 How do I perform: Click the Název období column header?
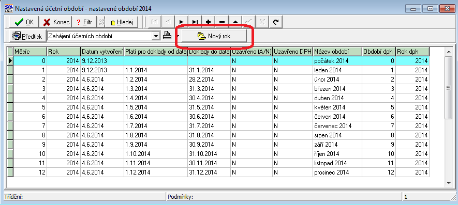click(x=337, y=52)
